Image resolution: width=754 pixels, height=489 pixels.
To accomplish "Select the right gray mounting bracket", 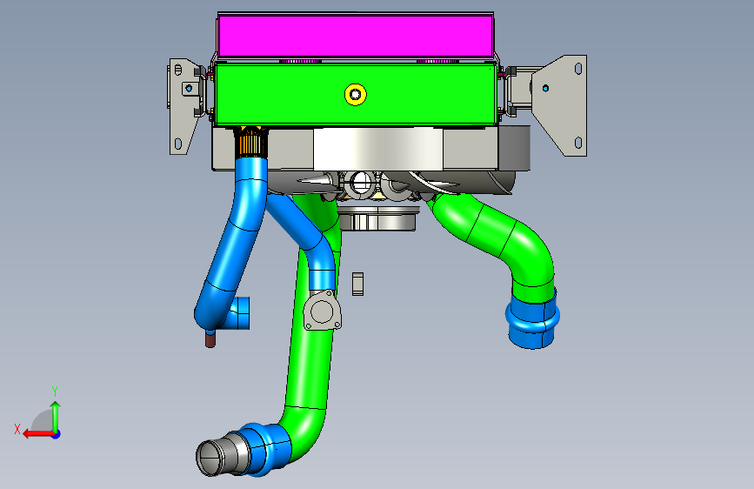I will point(559,105).
